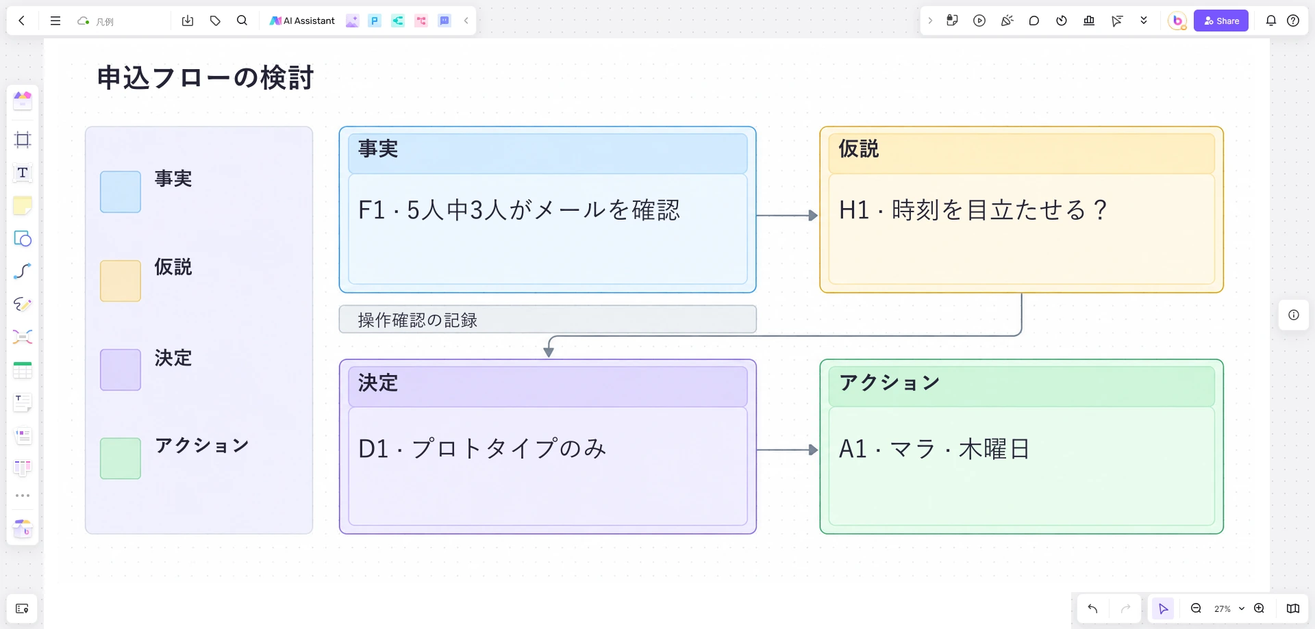Select the Shape tool
The height and width of the screenshot is (629, 1315).
(23, 238)
